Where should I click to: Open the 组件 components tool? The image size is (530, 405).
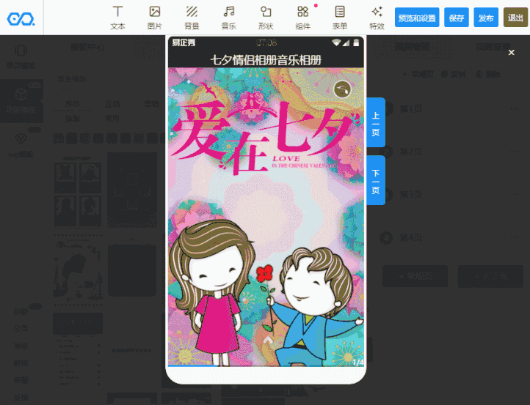[x=303, y=18]
